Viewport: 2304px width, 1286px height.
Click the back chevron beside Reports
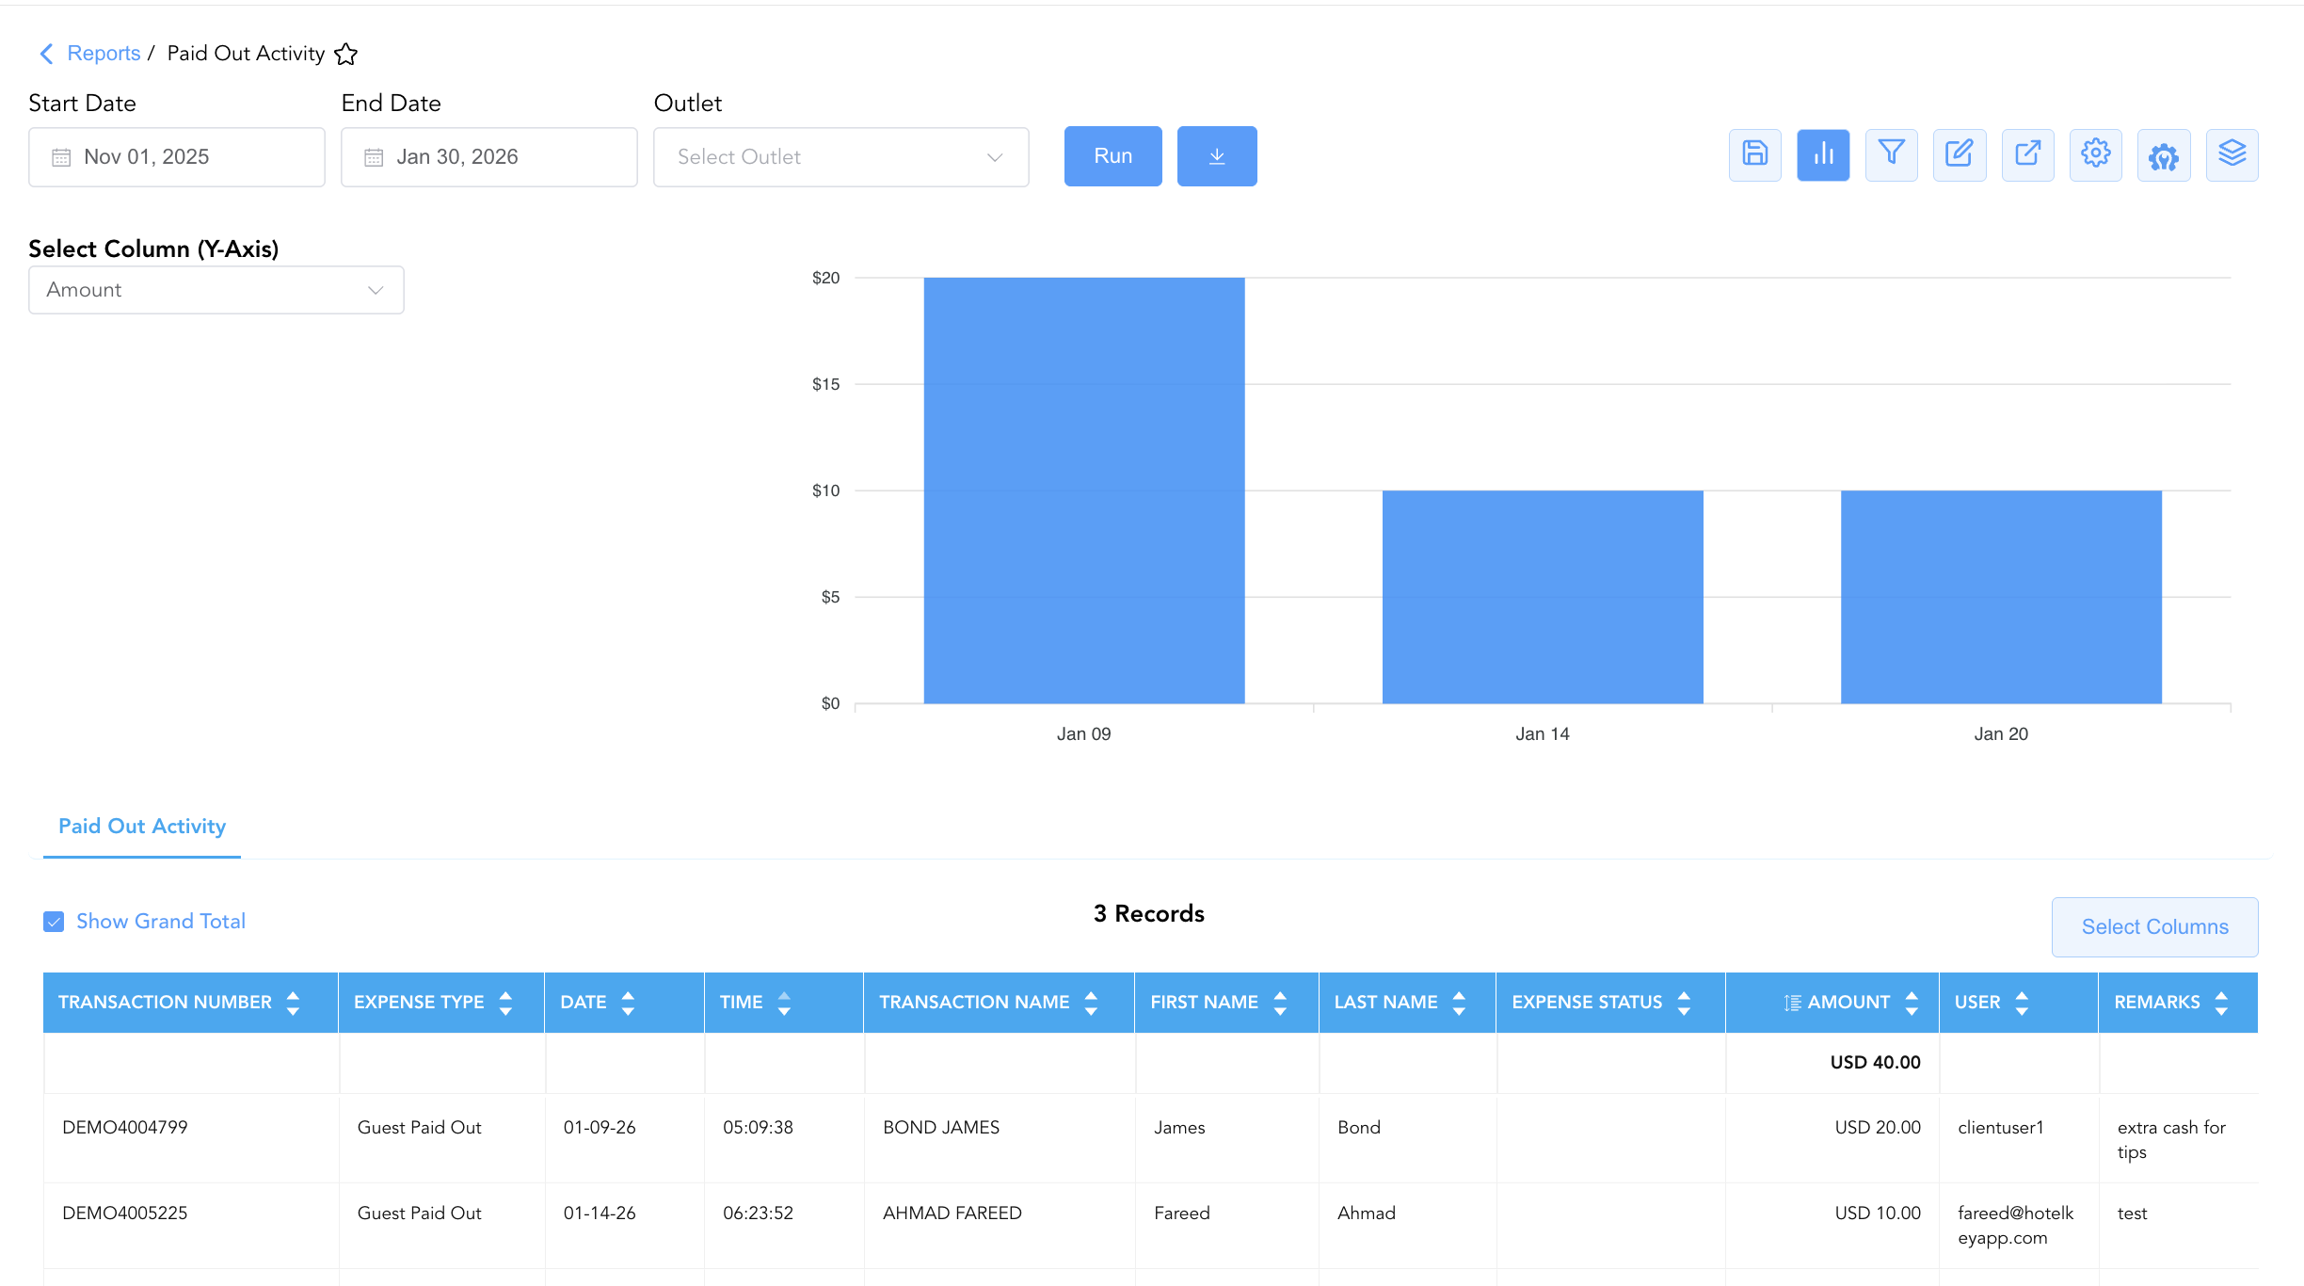[x=46, y=54]
